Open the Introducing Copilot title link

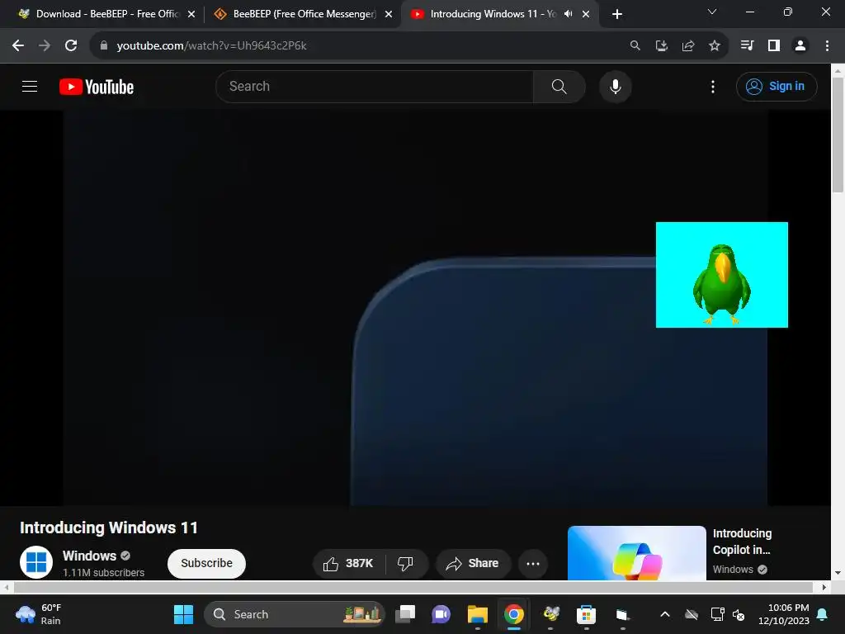(742, 542)
